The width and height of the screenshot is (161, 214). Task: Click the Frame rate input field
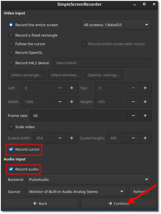click(x=79, y=115)
